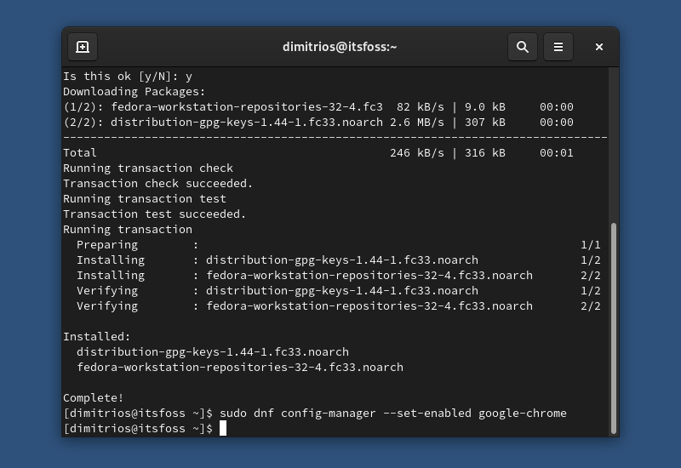681x468 pixels.
Task: Click the "Downloading Packages:" line
Action: (134, 91)
